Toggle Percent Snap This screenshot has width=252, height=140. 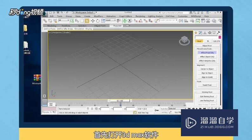pos(146,21)
